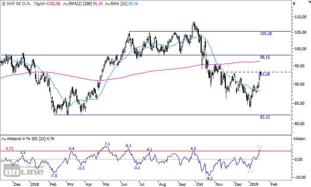Image resolution: width=311 pixels, height=187 pixels.
Task: Click the 6,1 peak annotation
Action: (x=128, y=146)
